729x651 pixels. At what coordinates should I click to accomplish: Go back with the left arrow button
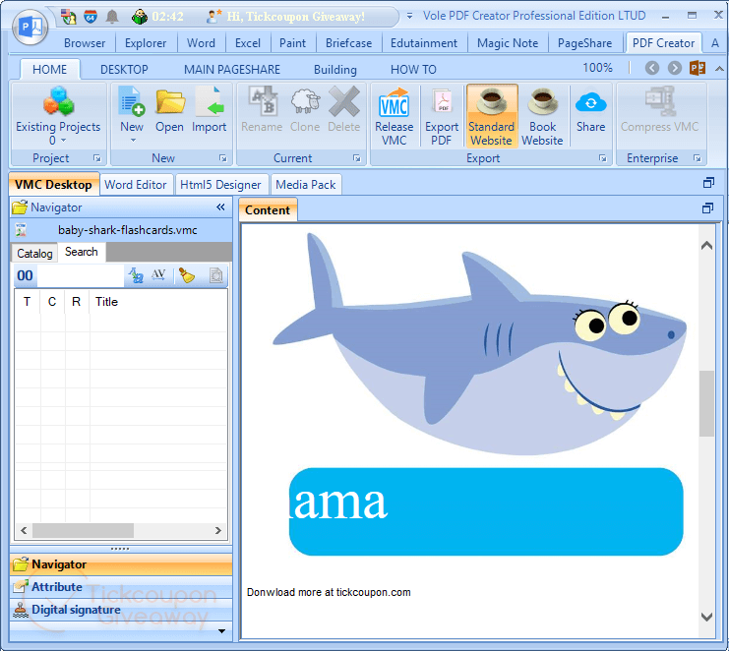pos(652,68)
